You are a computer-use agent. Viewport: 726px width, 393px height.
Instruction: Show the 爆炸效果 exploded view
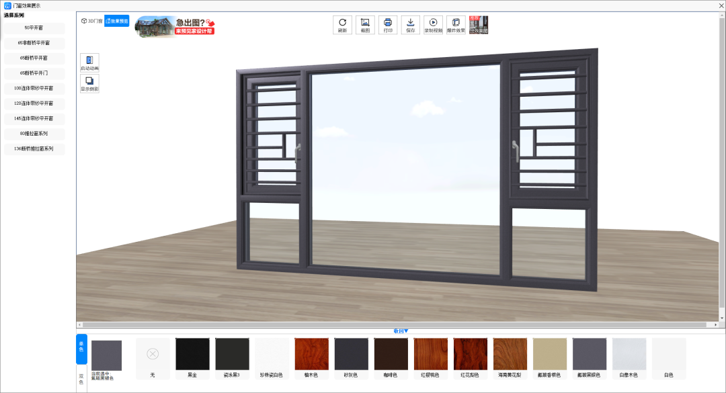click(x=456, y=25)
